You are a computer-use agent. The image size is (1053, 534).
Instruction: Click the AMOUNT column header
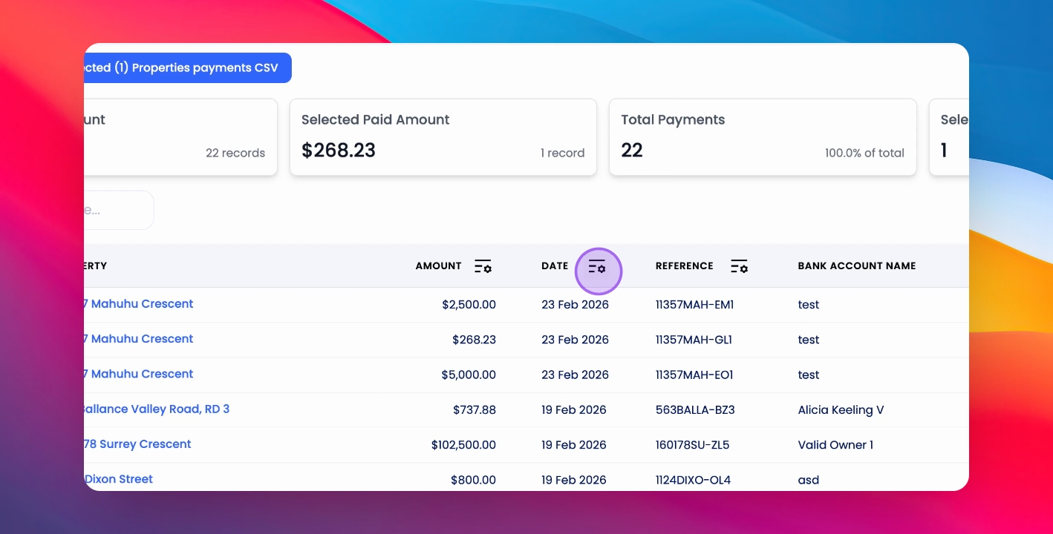438,266
